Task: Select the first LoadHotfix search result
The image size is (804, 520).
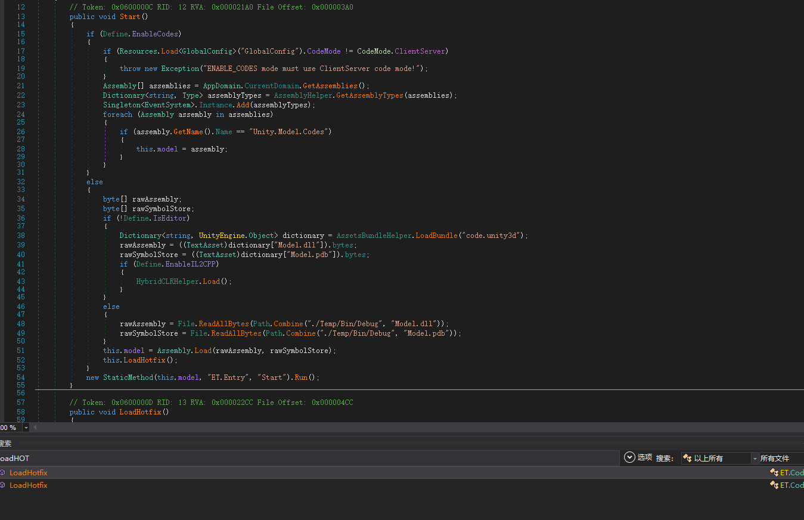Action: pos(28,473)
